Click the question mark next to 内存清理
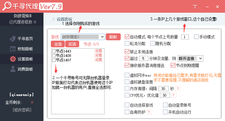Image resolution: width=225 pixels, height=121 pixels. 178,89
